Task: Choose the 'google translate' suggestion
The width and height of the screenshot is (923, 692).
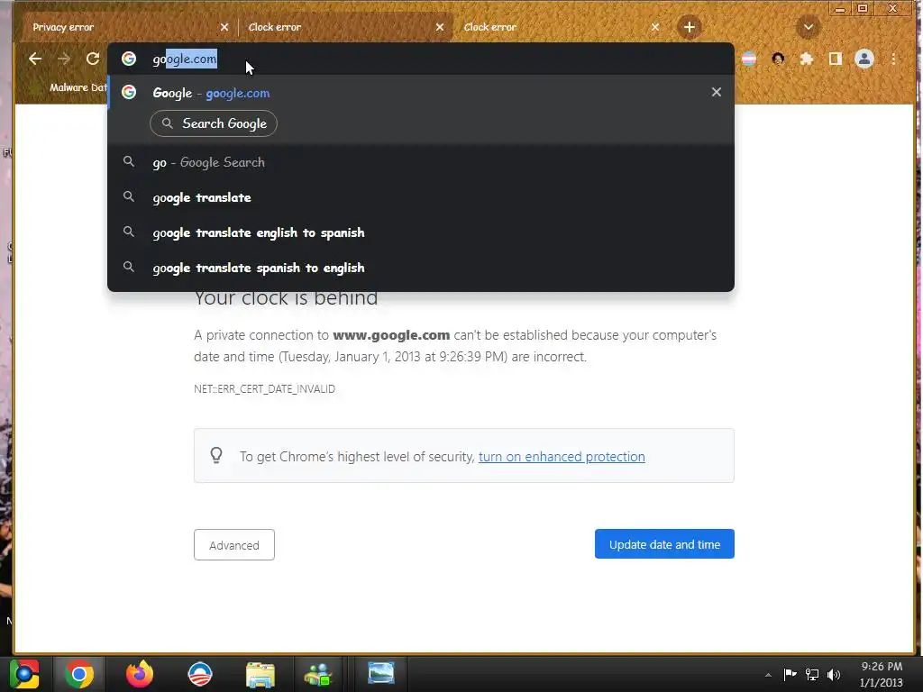Action: click(421, 197)
